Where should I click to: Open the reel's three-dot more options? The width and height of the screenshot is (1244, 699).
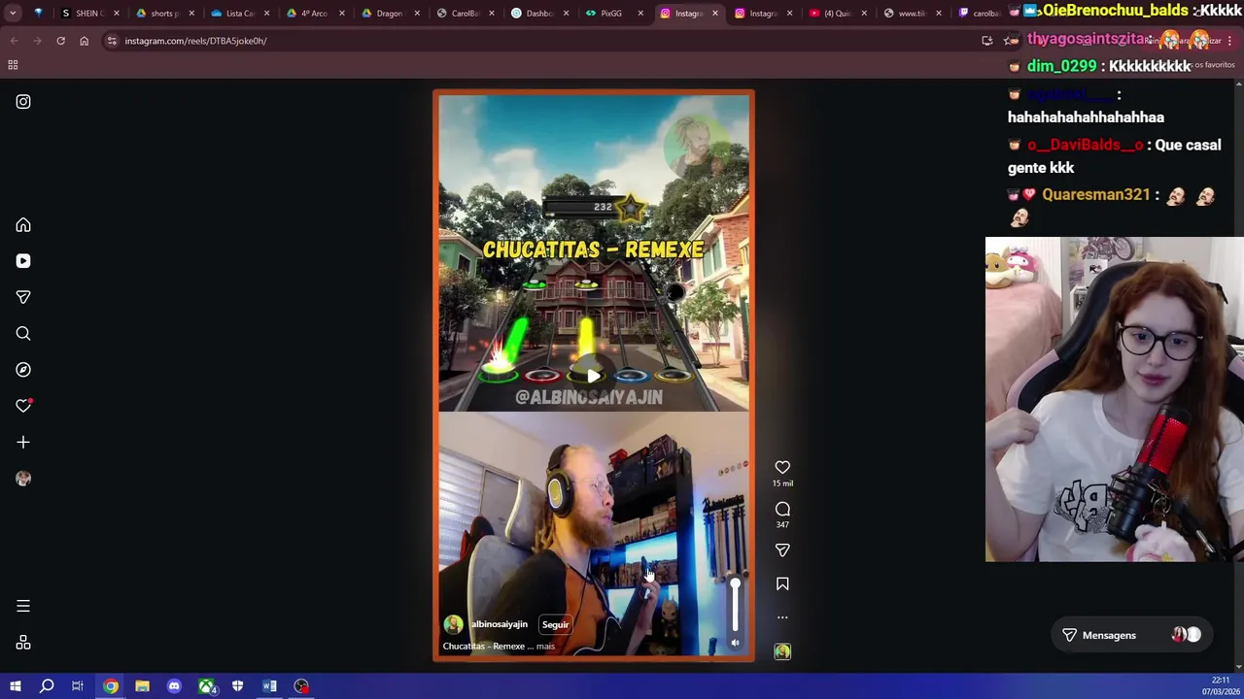782,617
